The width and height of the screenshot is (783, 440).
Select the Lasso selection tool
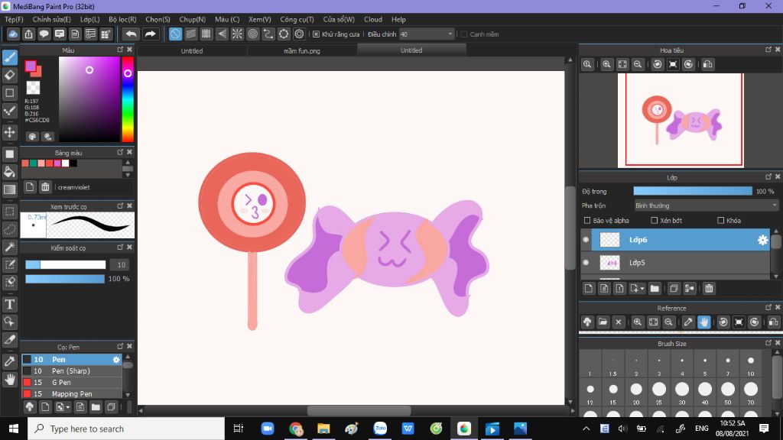10,229
